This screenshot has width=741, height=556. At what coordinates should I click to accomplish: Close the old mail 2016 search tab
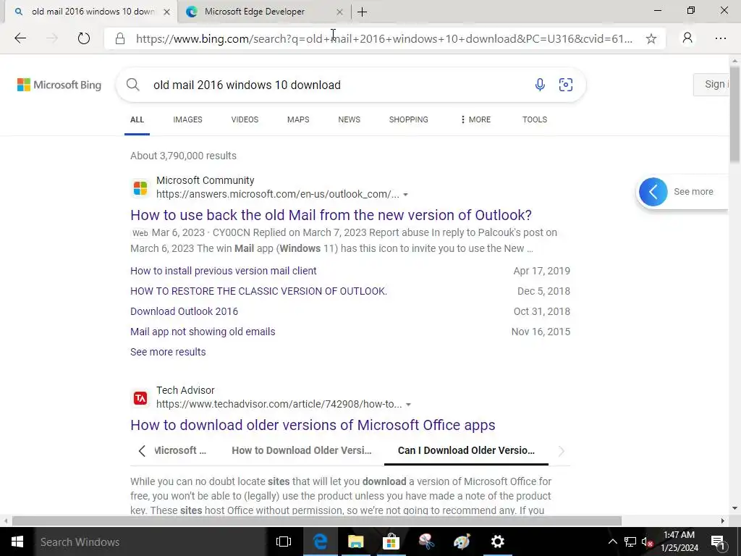(167, 12)
